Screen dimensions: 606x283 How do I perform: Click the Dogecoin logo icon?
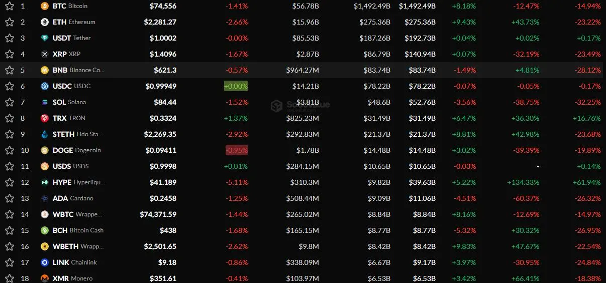pos(45,150)
